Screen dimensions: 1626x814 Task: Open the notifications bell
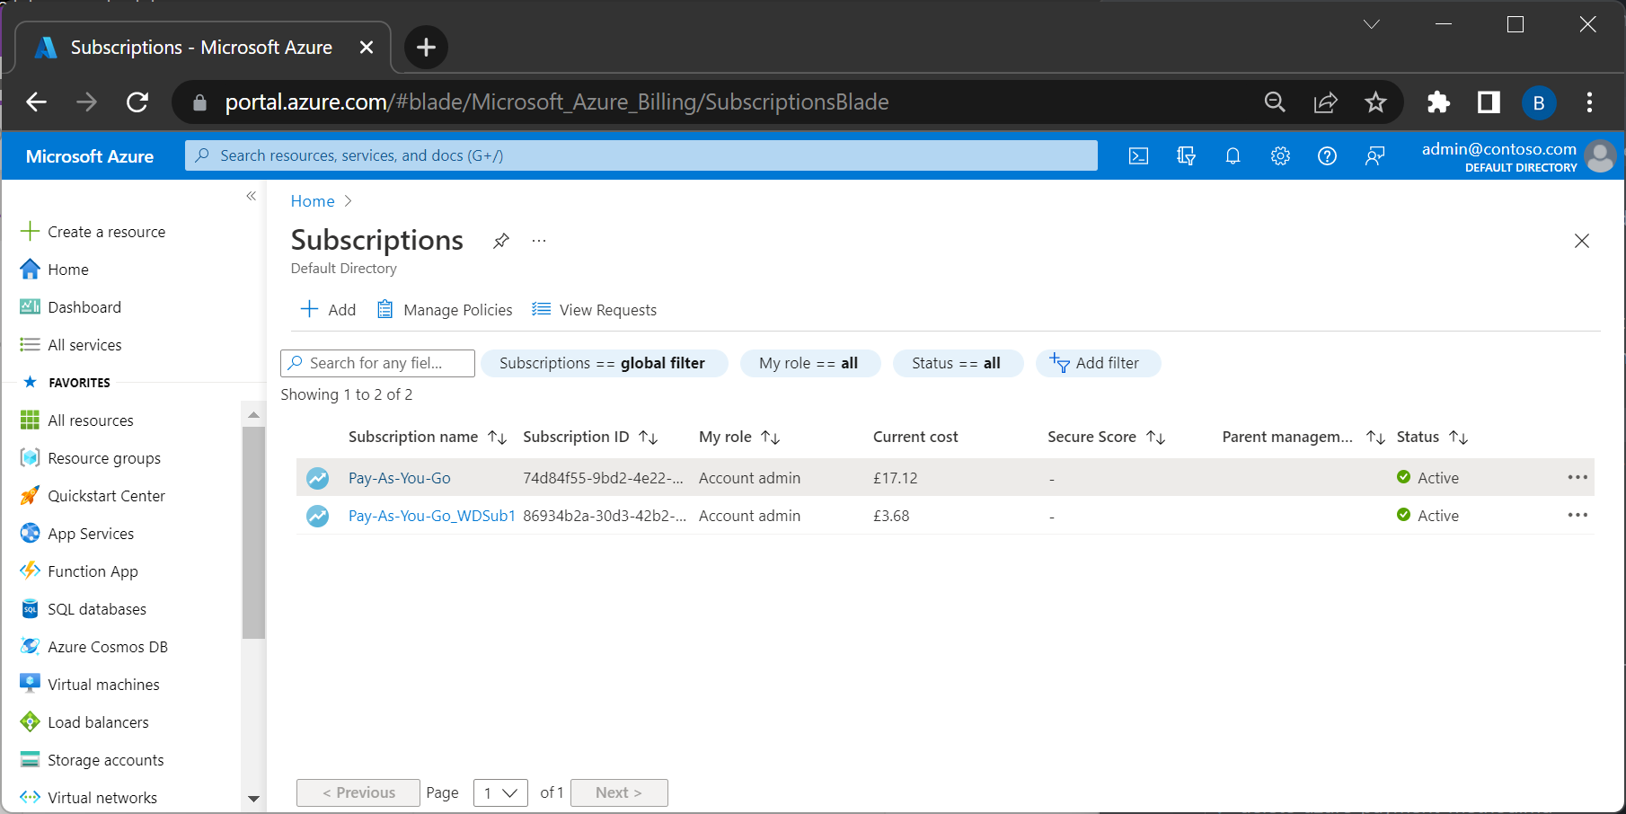[1233, 156]
